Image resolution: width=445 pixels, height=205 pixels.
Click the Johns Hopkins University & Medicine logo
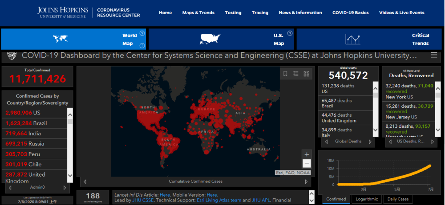coord(63,12)
